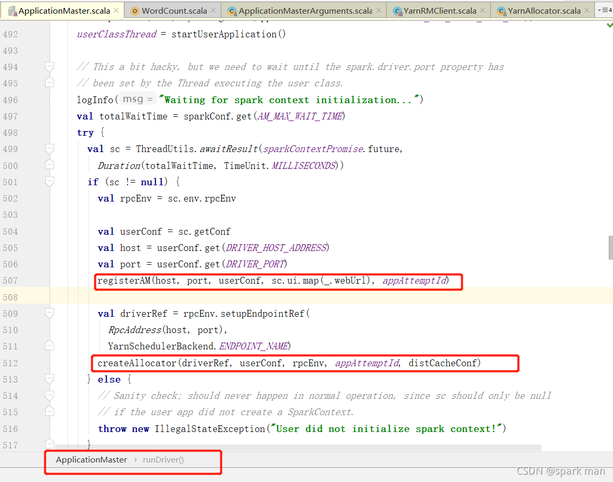Close the WordCount.scala tab
613x482 pixels.
[x=213, y=11]
